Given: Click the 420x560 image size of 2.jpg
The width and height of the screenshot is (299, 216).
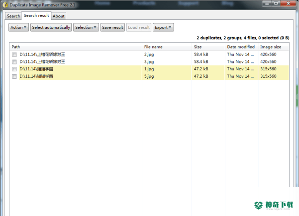Looking at the screenshot, I should point(268,54).
